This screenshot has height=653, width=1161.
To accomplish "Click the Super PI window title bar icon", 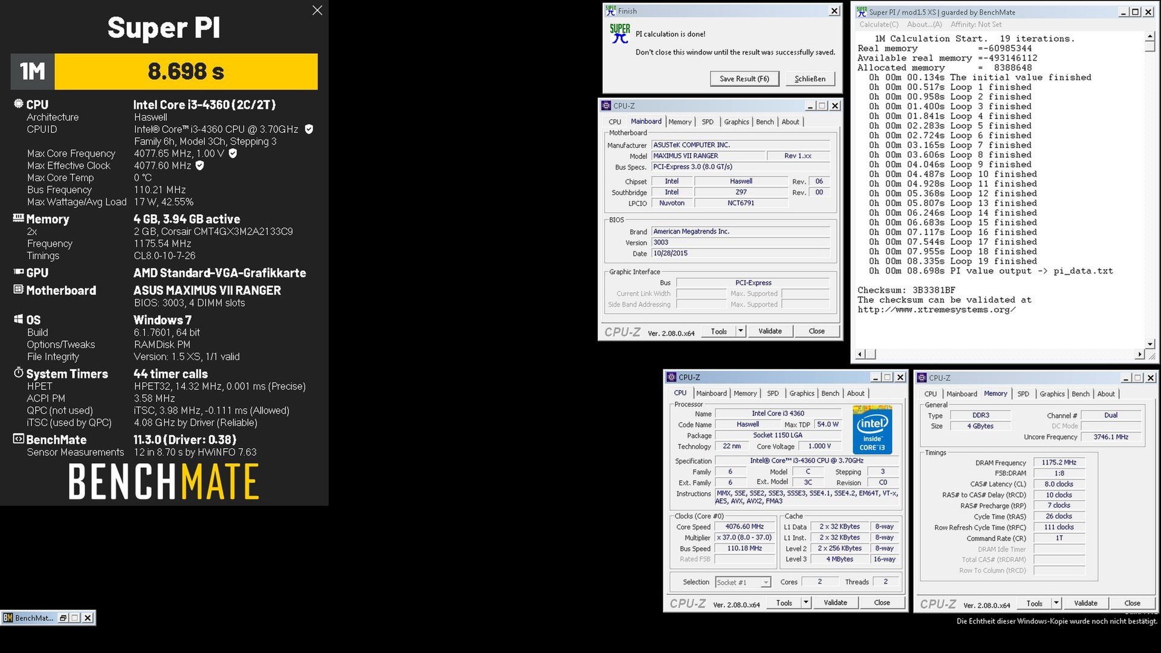I will pyautogui.click(x=862, y=12).
